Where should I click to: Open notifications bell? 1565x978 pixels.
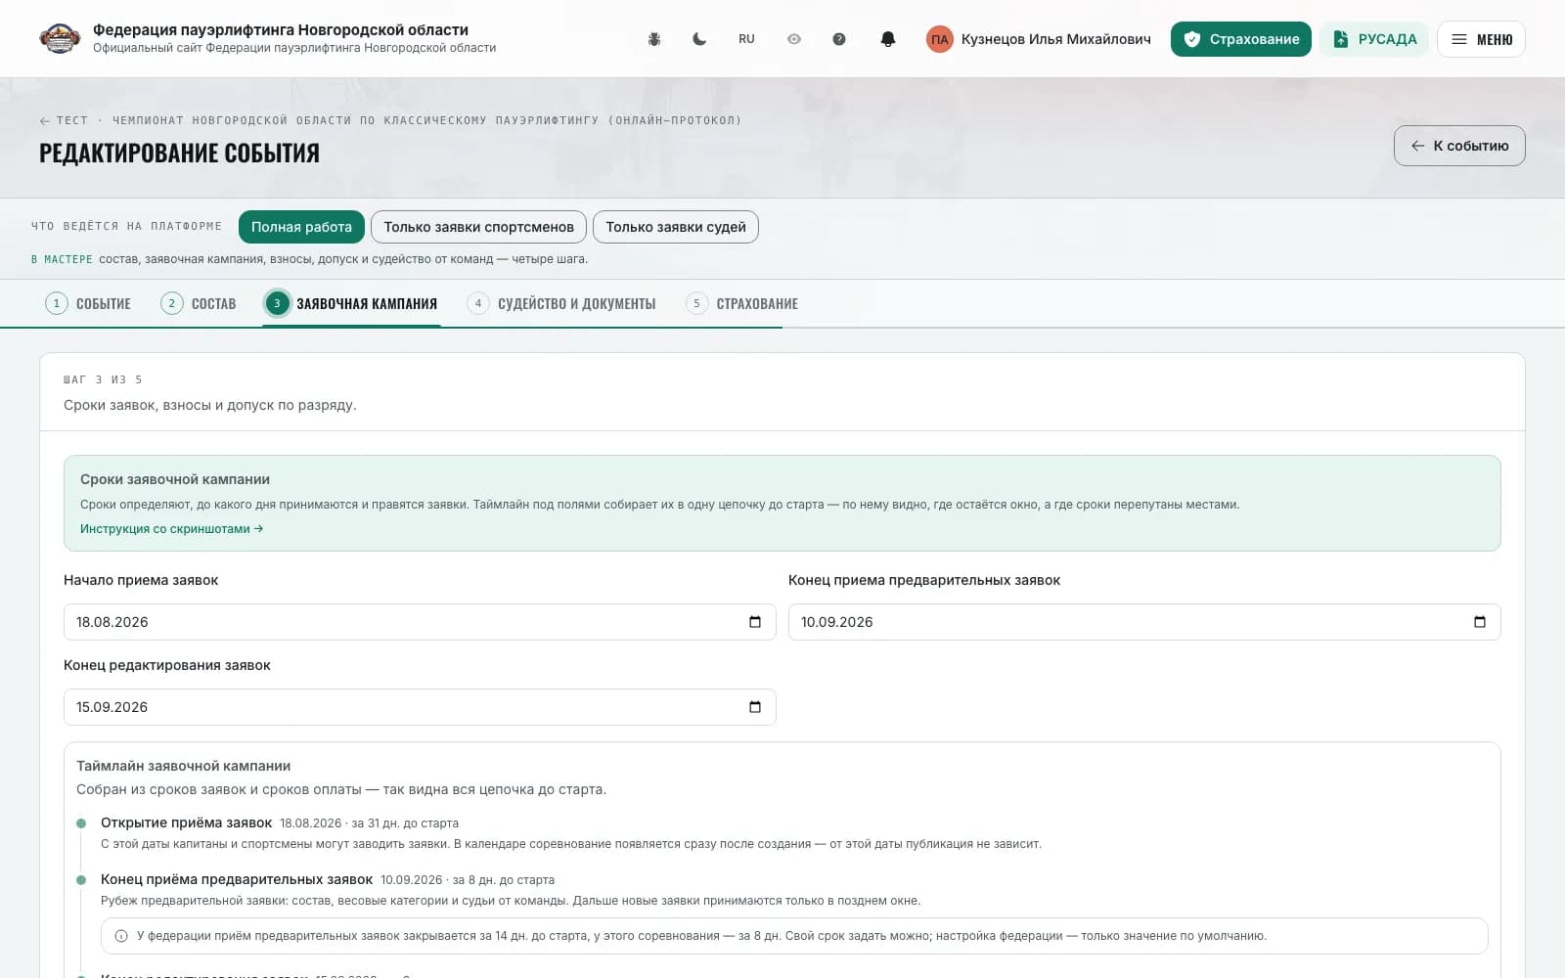(888, 39)
